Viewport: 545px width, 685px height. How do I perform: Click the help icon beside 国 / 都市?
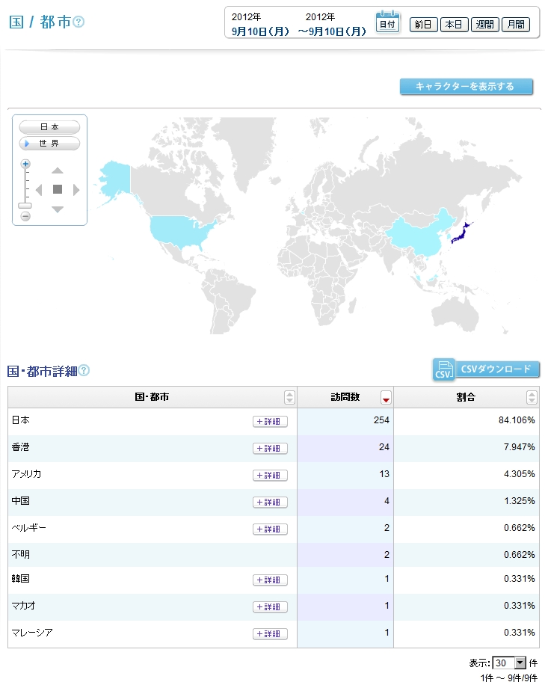(x=78, y=22)
